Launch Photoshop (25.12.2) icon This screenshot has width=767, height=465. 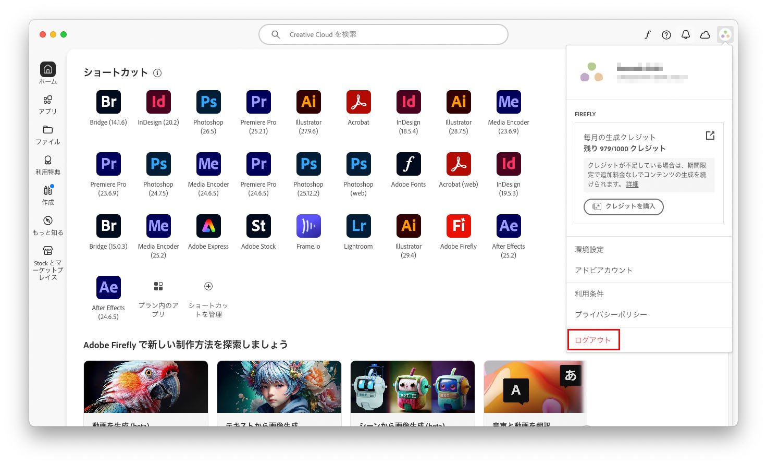click(308, 164)
